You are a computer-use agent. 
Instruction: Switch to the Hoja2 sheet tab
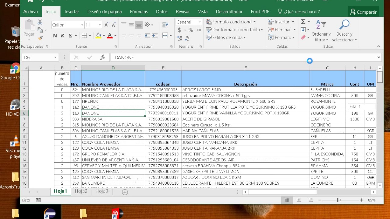point(81,191)
